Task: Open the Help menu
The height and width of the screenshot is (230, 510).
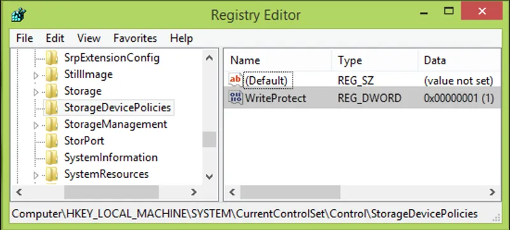Action: [x=182, y=38]
